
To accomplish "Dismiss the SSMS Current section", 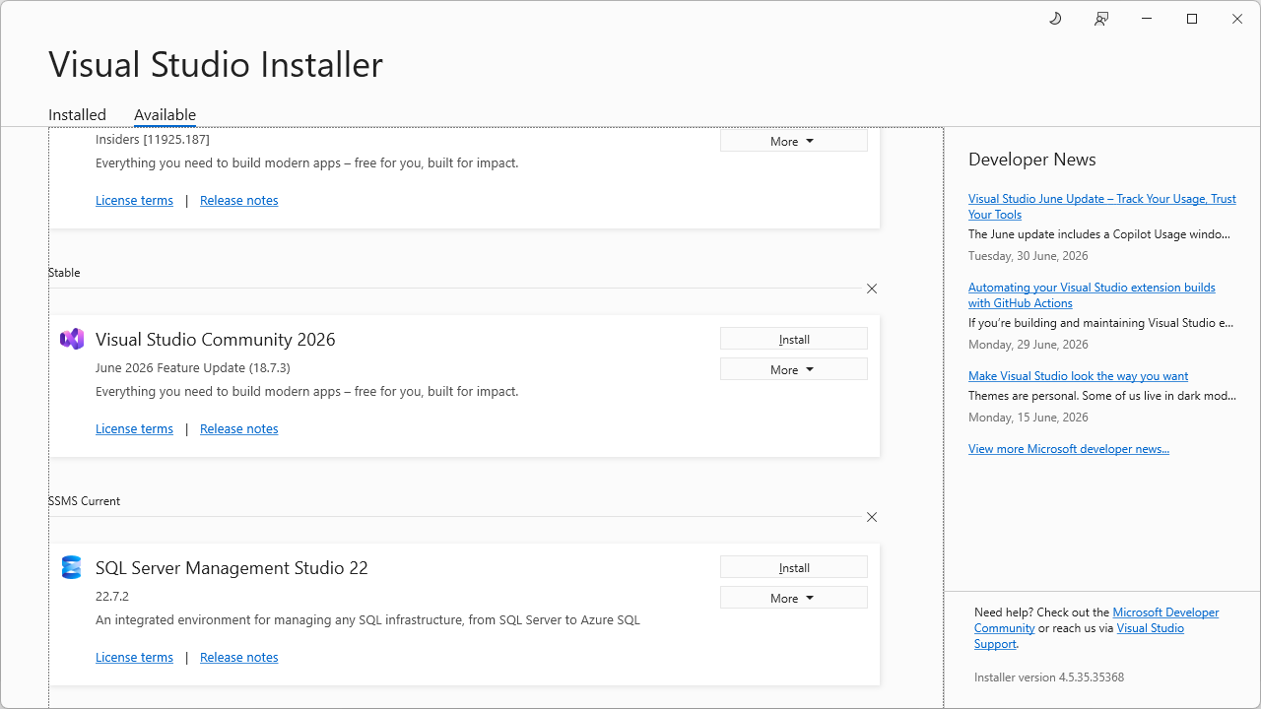I will 872,517.
